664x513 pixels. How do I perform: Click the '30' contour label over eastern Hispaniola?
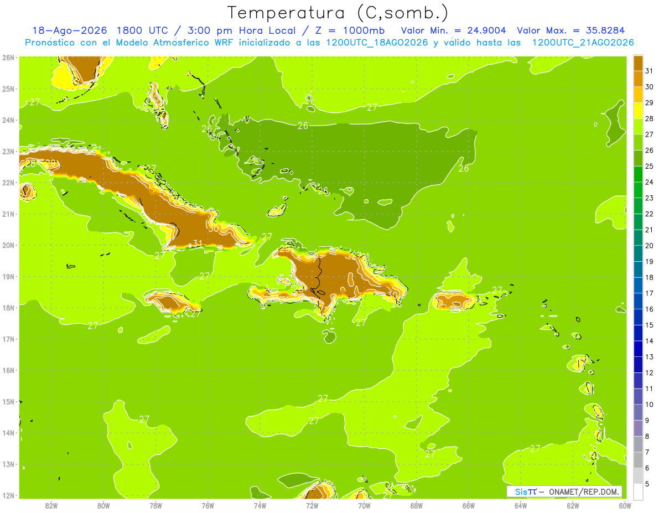[x=392, y=295]
